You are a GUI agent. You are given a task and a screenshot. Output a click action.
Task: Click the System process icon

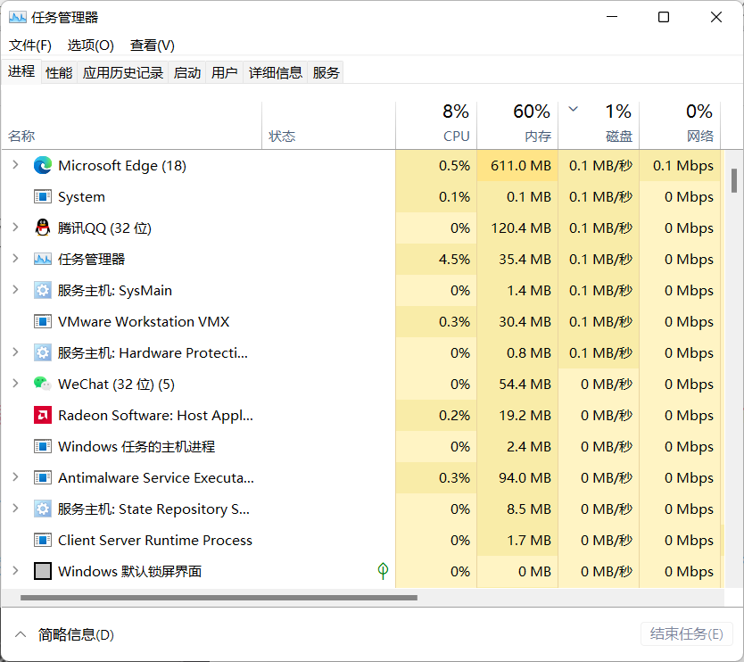click(x=43, y=196)
